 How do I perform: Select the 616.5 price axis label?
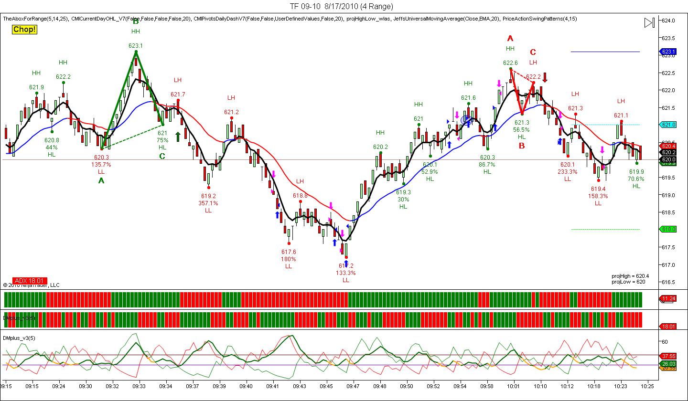pos(667,282)
